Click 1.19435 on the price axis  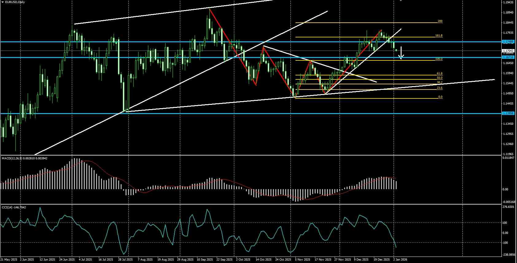click(509, 2)
